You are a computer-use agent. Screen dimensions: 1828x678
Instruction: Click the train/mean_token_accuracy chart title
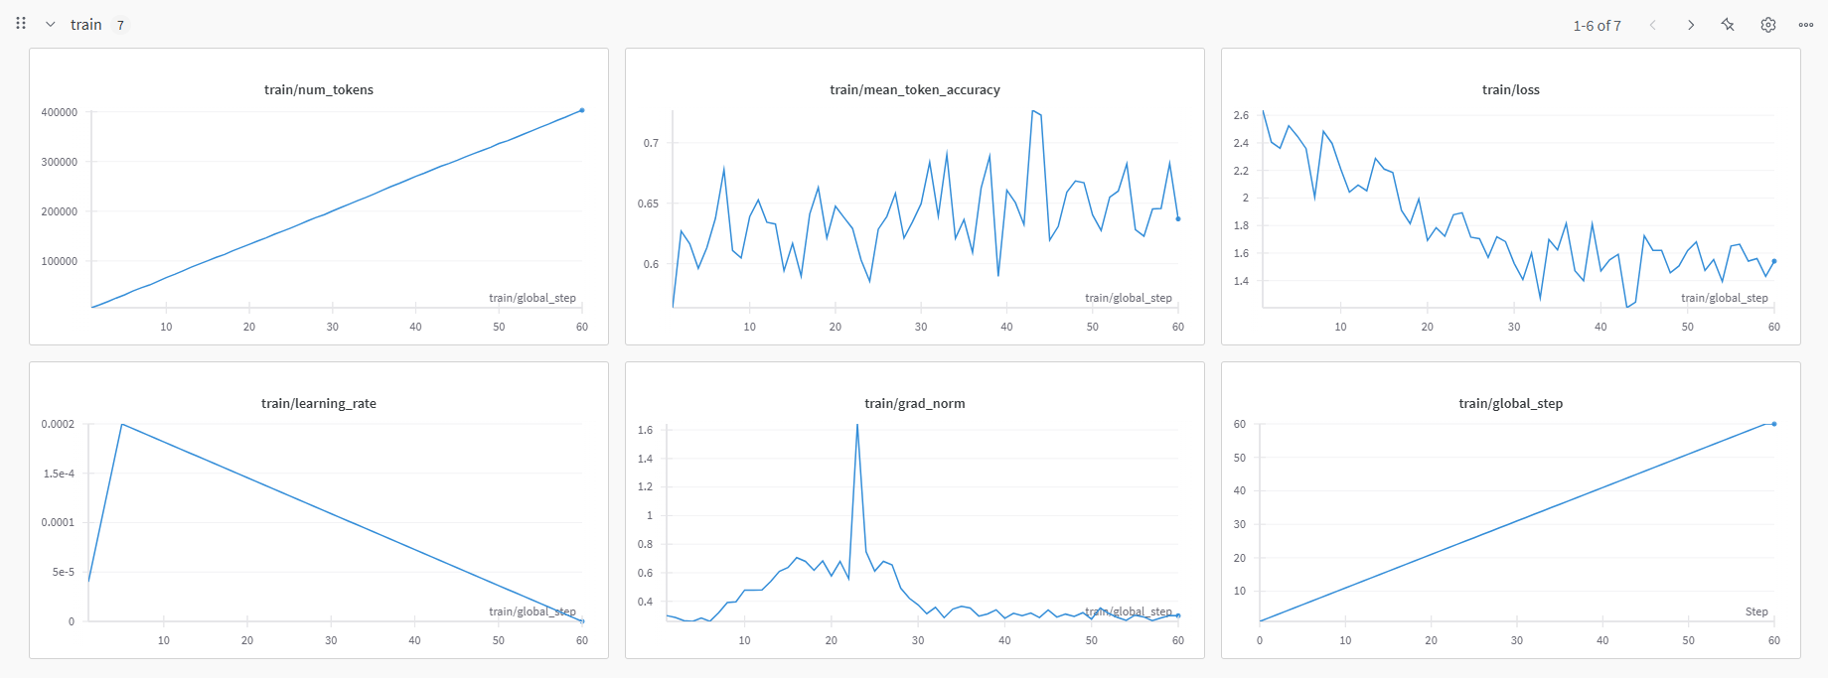click(915, 89)
